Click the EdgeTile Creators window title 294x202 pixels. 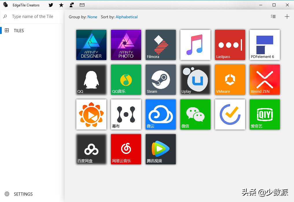pos(26,5)
